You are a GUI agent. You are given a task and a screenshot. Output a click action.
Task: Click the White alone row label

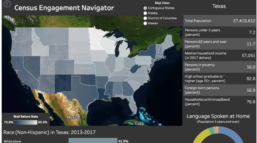pyautogui.click(x=12, y=141)
